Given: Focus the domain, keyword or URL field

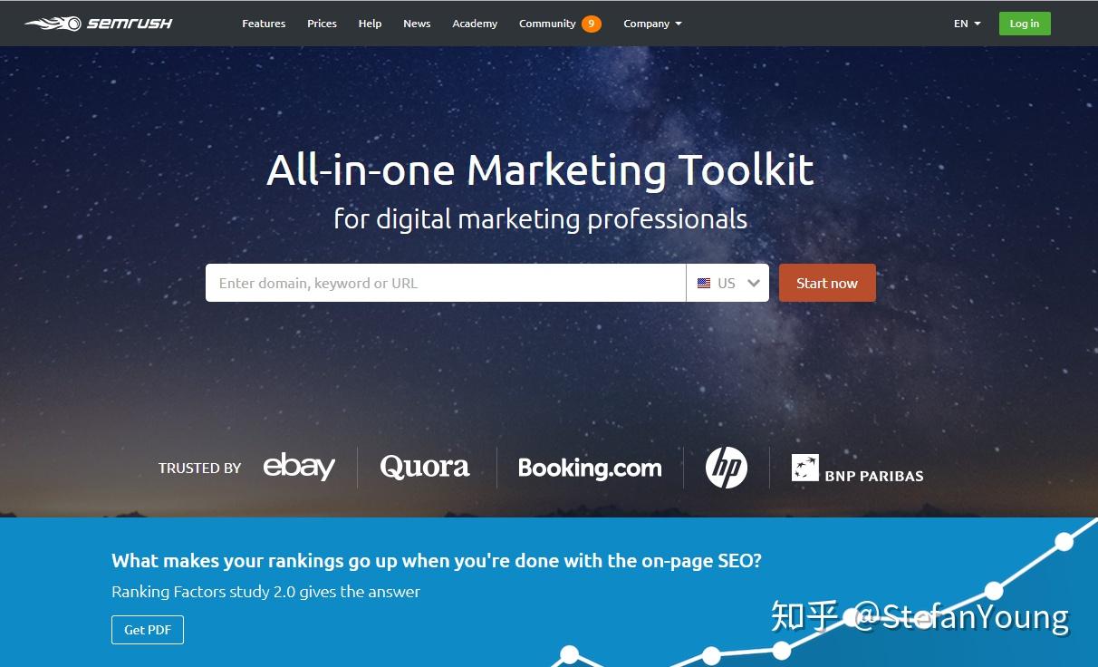Looking at the screenshot, I should [446, 283].
